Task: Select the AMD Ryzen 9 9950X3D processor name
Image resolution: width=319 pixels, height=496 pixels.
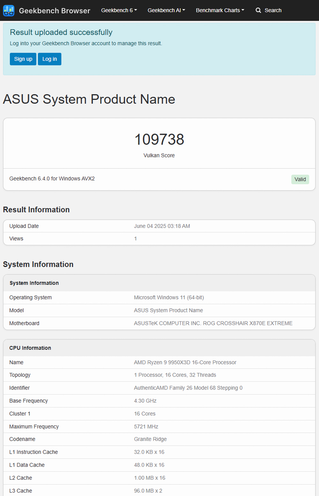Action: tap(185, 362)
